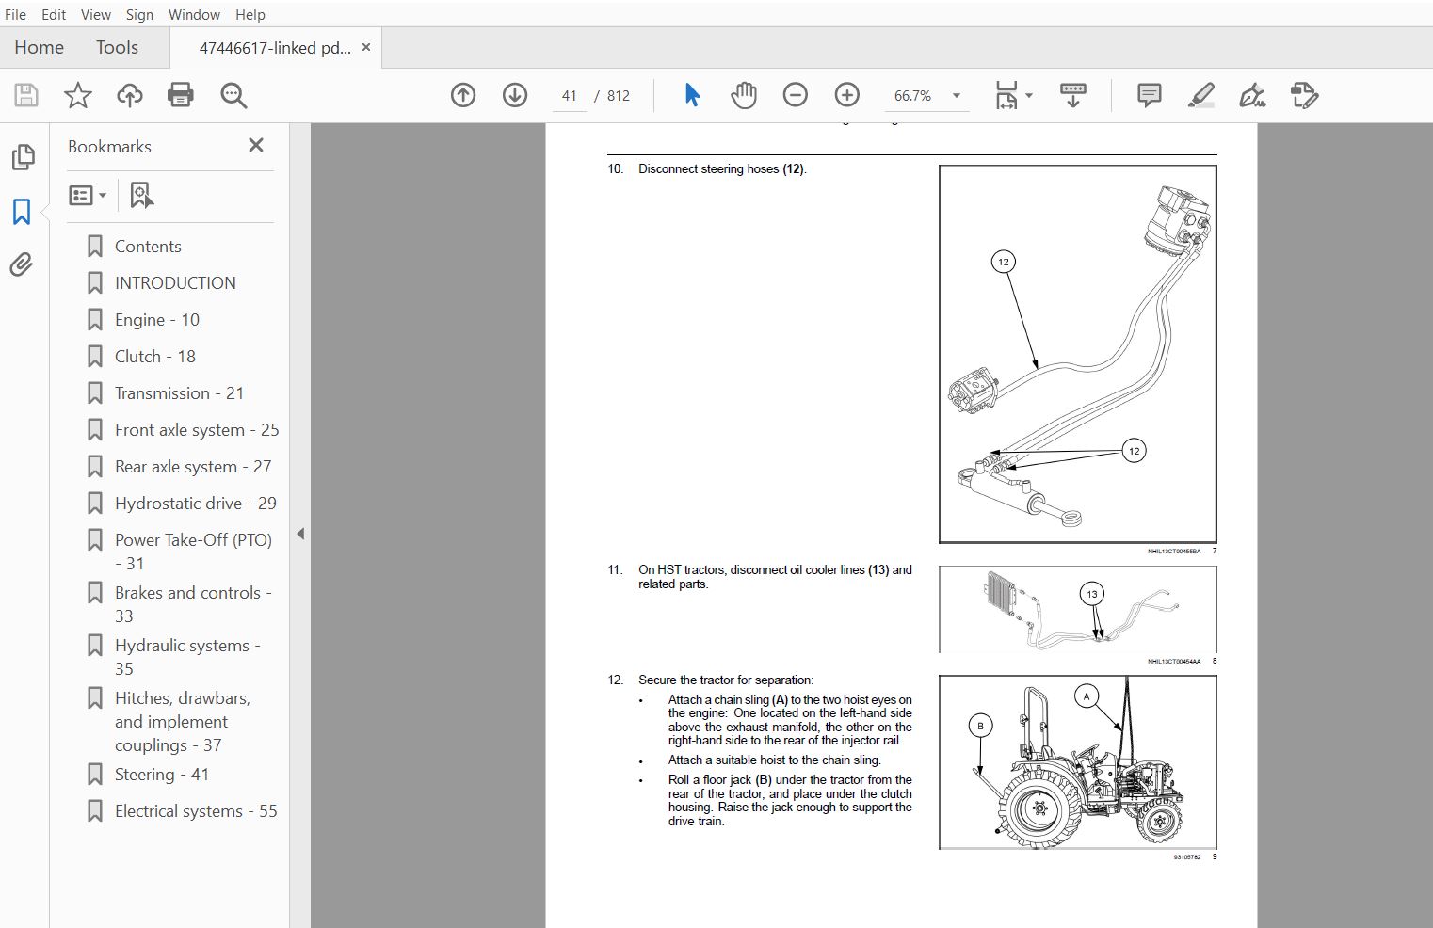Activate the hand pan tool
1433x928 pixels.
pos(744,95)
